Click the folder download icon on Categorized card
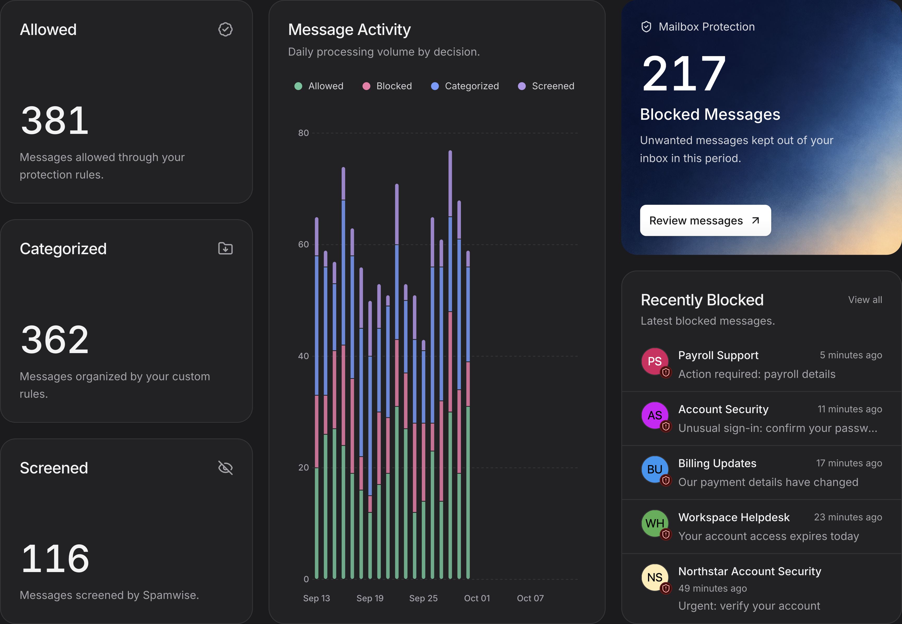 pyautogui.click(x=225, y=248)
